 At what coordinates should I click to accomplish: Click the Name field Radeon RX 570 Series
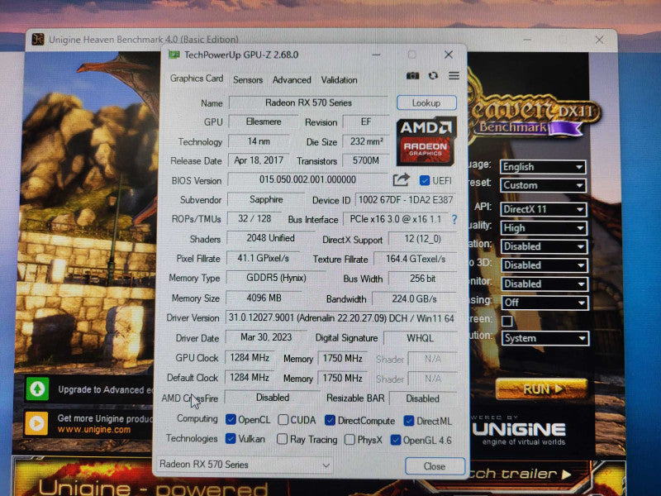[x=308, y=103]
